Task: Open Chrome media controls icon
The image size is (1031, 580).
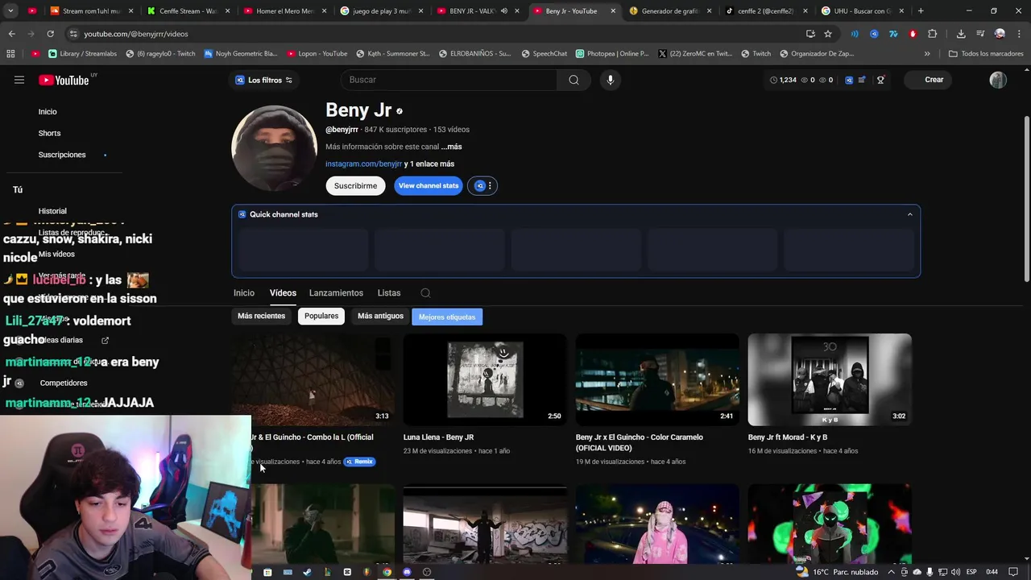Action: click(x=980, y=34)
